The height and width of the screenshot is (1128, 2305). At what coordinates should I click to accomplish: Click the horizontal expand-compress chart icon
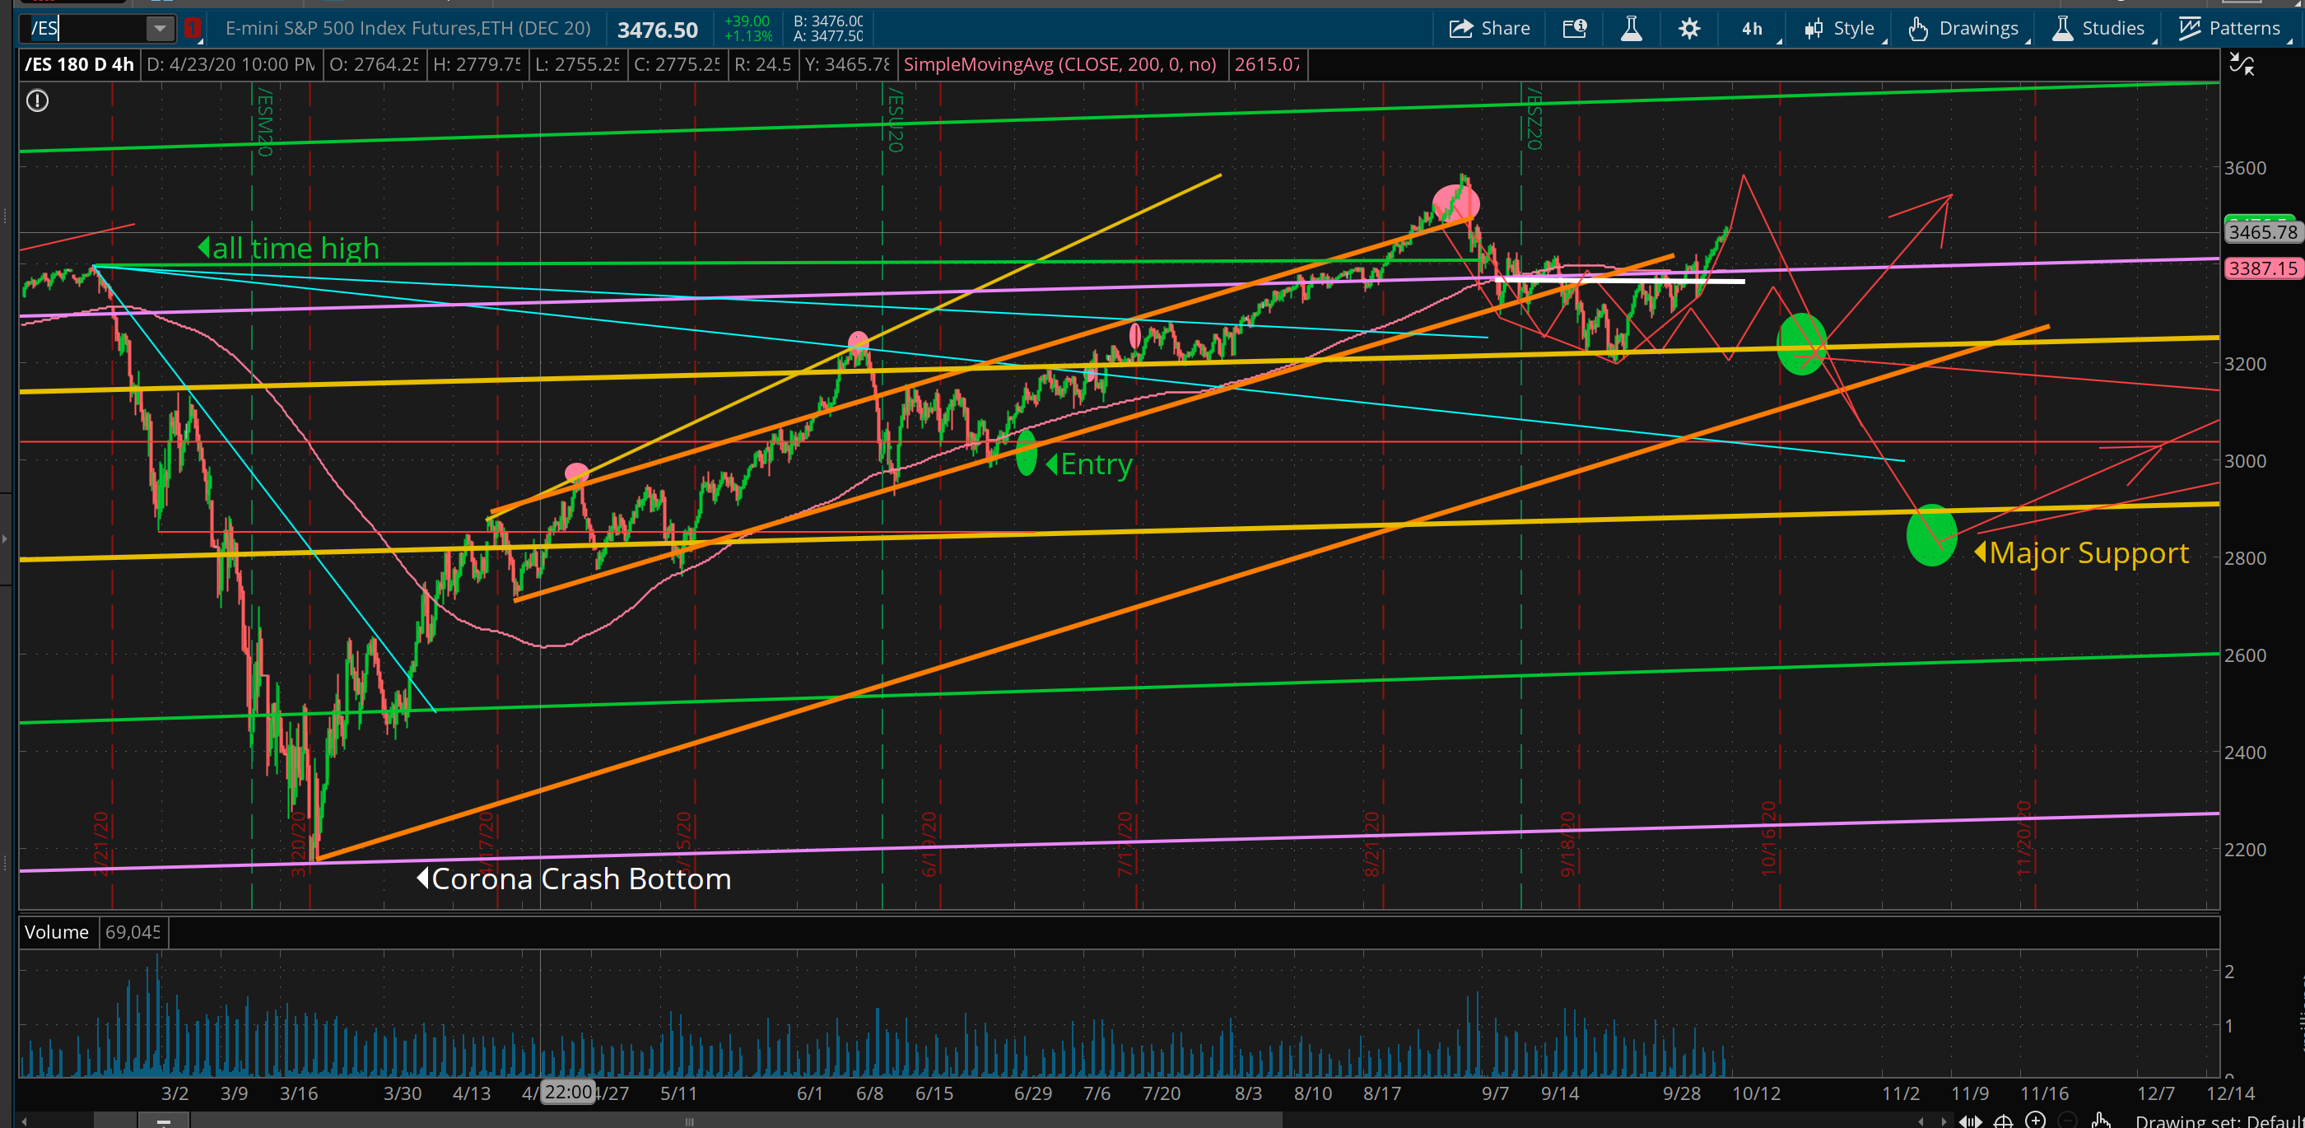(x=1972, y=1120)
